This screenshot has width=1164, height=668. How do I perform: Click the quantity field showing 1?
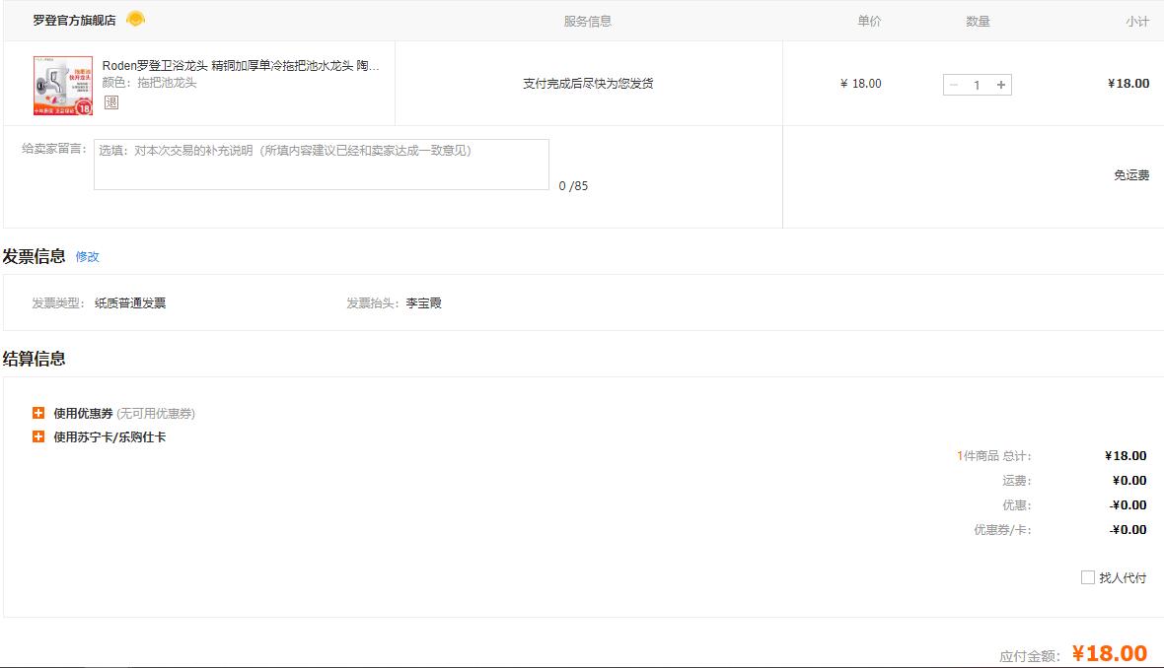(977, 85)
